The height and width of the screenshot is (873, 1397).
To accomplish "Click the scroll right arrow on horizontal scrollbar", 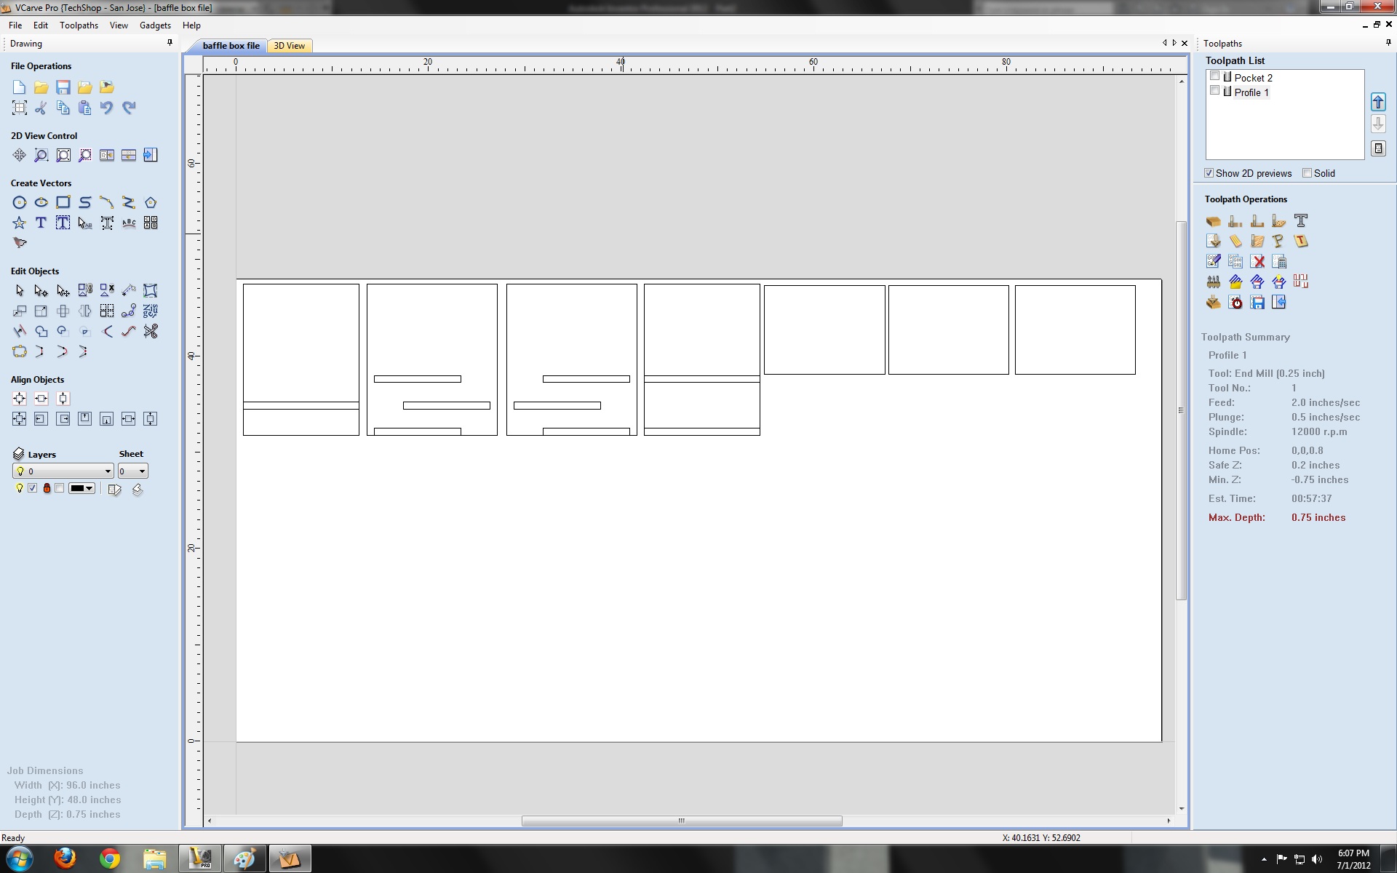I will (x=1169, y=821).
